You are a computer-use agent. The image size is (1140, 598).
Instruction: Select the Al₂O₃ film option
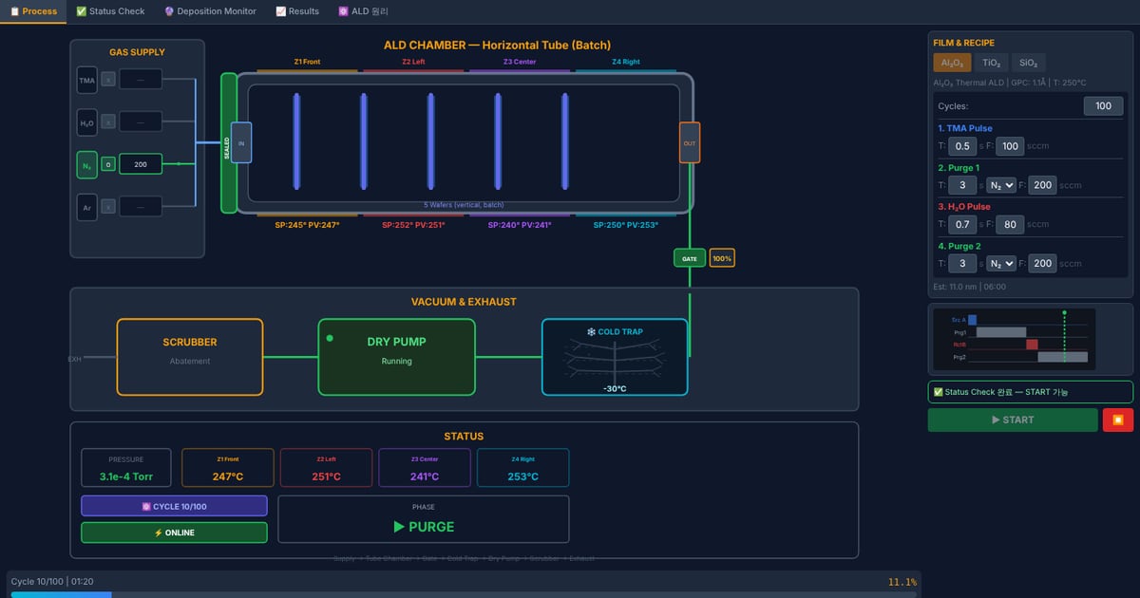952,63
